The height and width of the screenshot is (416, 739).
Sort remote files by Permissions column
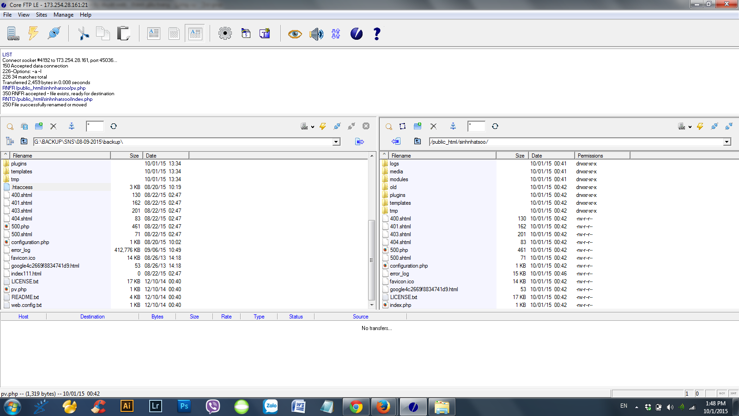(x=601, y=156)
